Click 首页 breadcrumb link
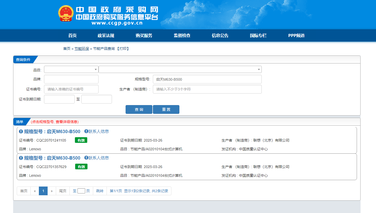The image size is (376, 213). point(67,49)
